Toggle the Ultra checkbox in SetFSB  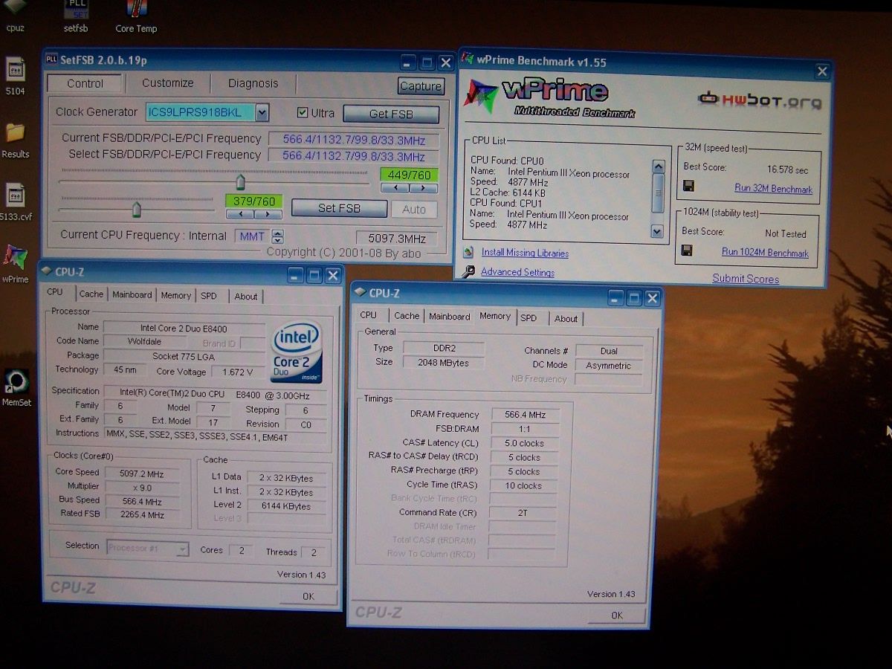coord(302,113)
